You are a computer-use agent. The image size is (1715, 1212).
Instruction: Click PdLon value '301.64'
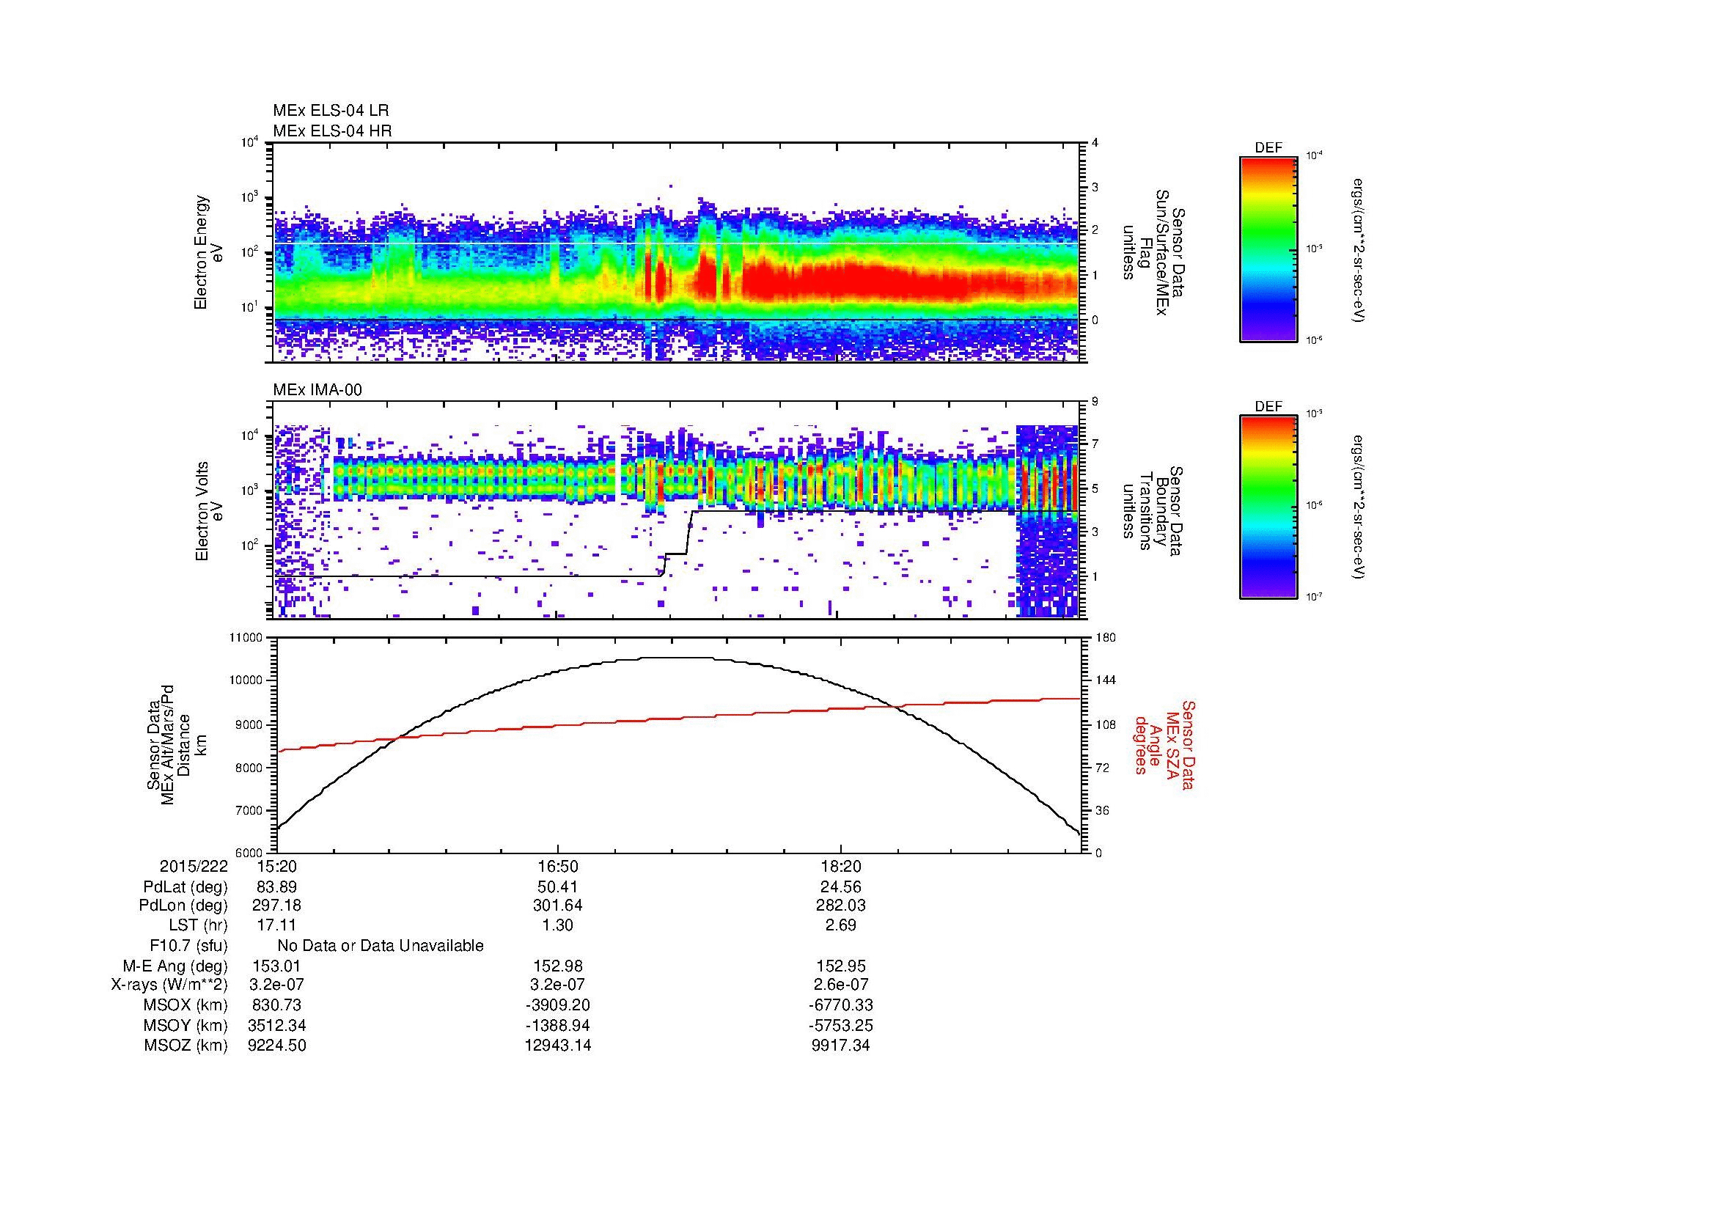click(557, 906)
